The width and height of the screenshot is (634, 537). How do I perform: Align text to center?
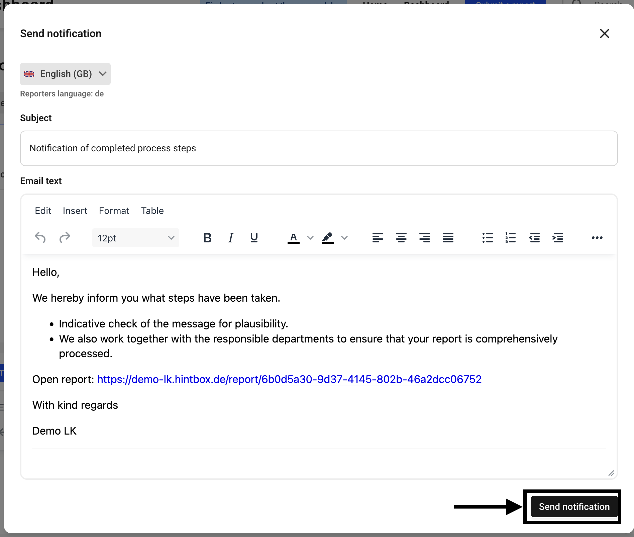tap(401, 238)
